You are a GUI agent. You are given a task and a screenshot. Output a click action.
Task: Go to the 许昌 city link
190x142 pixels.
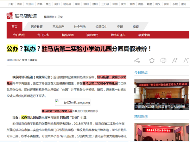[x=40, y=4]
